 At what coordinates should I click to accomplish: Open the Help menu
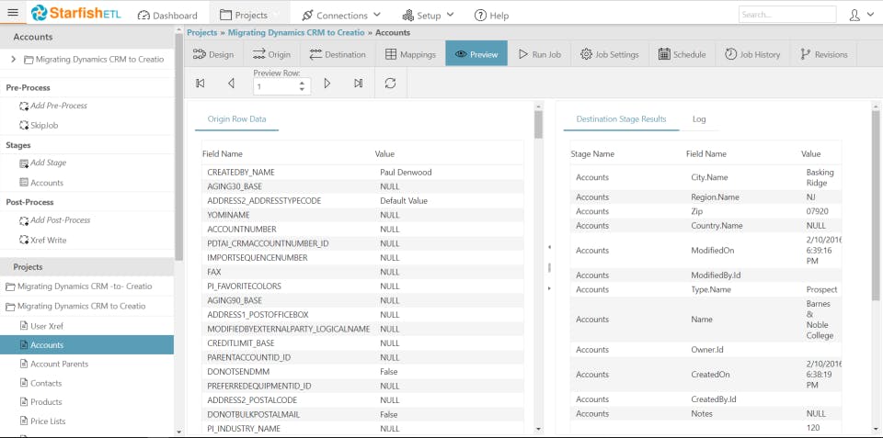tap(491, 16)
